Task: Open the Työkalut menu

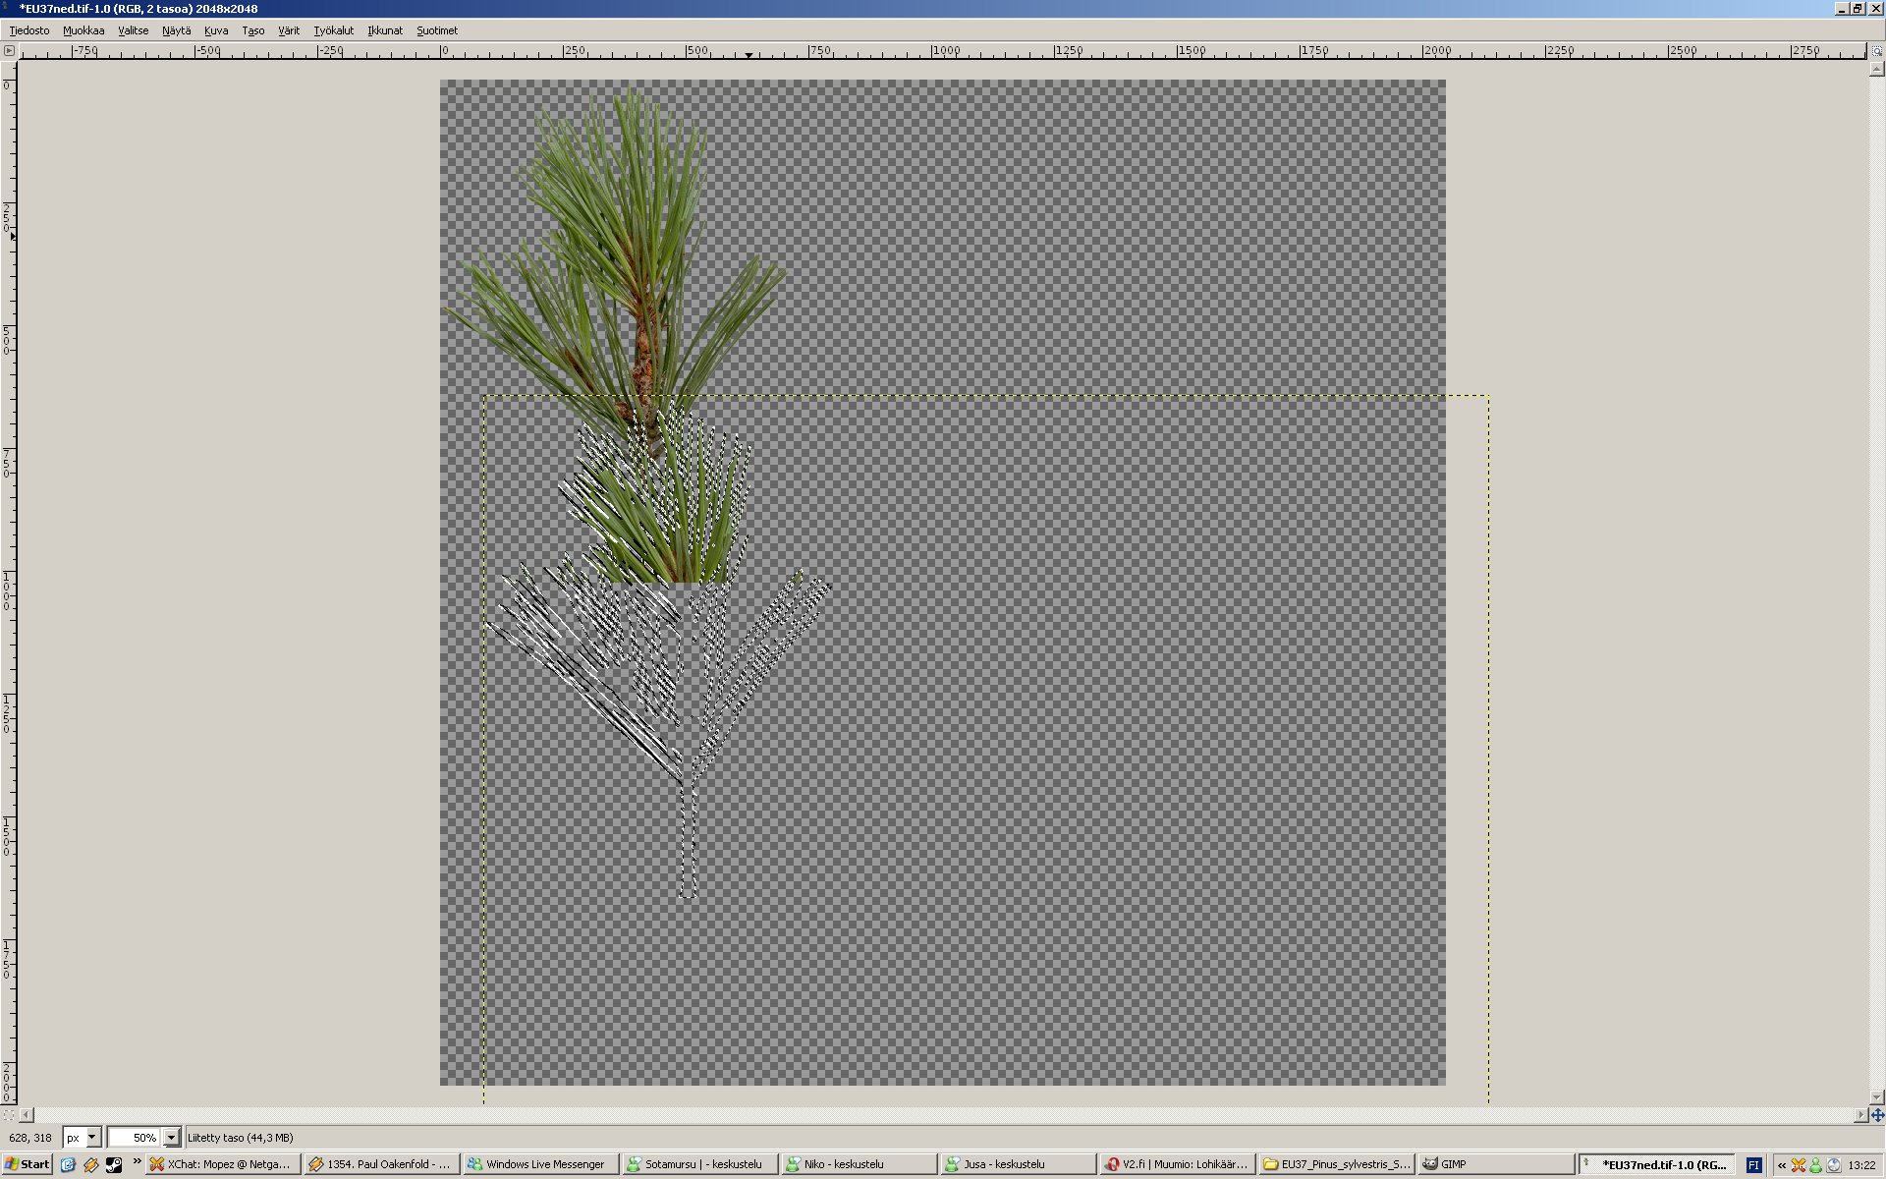Action: coord(333,30)
